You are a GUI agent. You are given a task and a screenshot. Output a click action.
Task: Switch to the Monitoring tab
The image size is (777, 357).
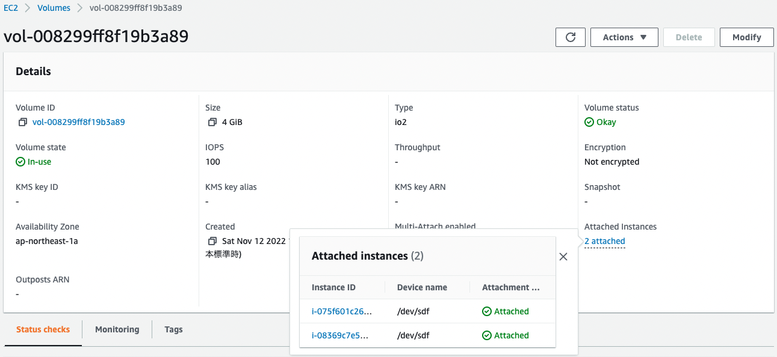117,329
